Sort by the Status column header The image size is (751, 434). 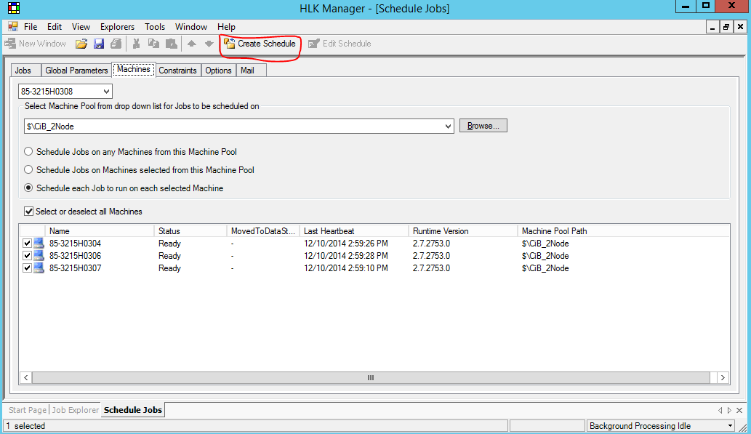[x=190, y=231]
